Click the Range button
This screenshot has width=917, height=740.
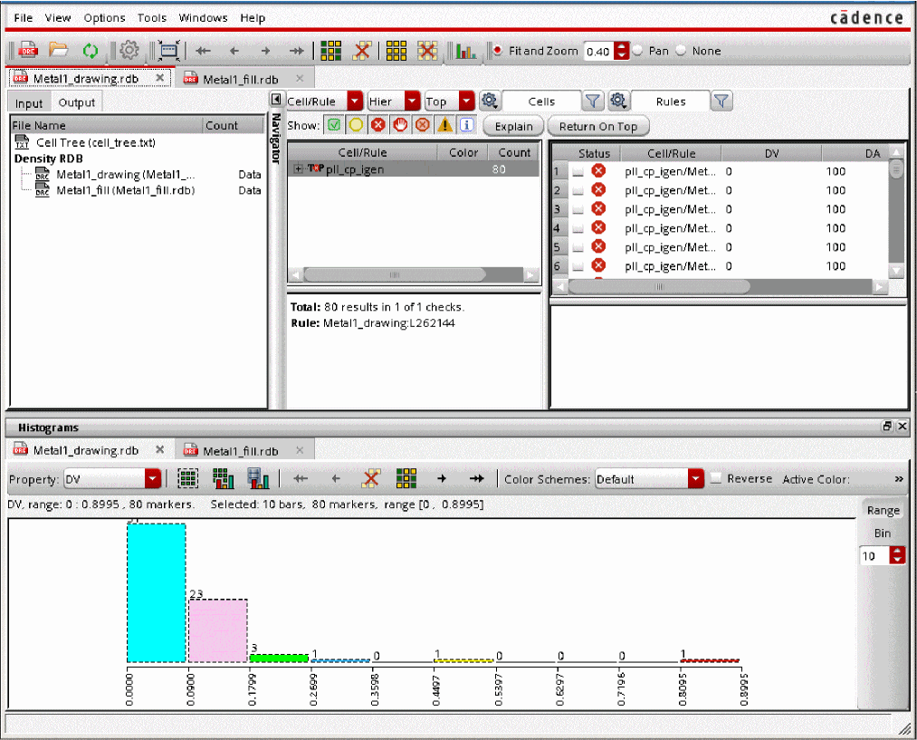(884, 510)
